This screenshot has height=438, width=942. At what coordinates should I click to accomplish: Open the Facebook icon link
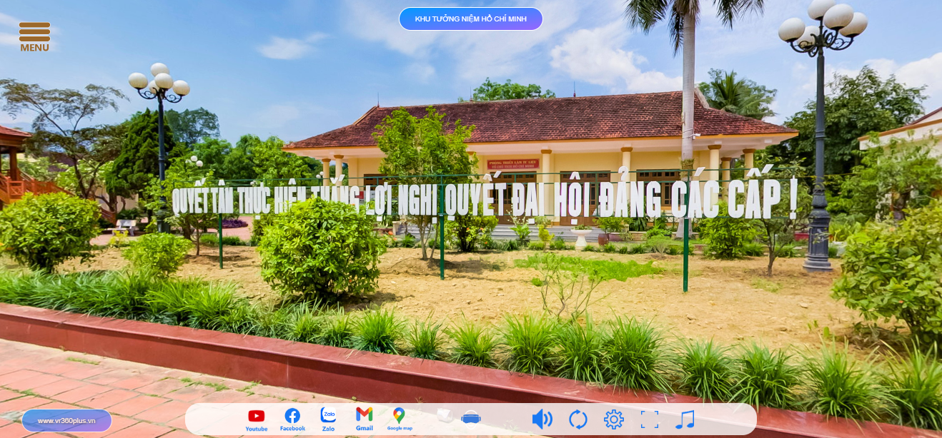[292, 419]
